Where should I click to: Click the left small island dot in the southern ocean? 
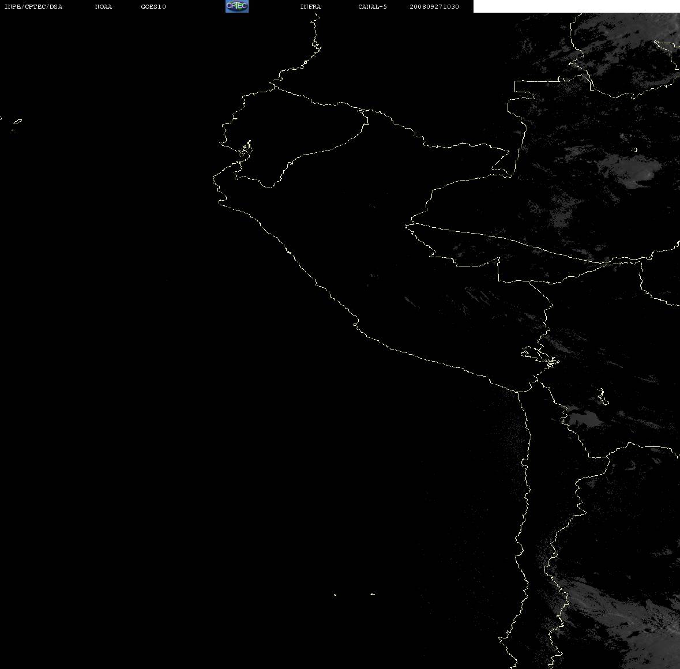click(x=335, y=595)
